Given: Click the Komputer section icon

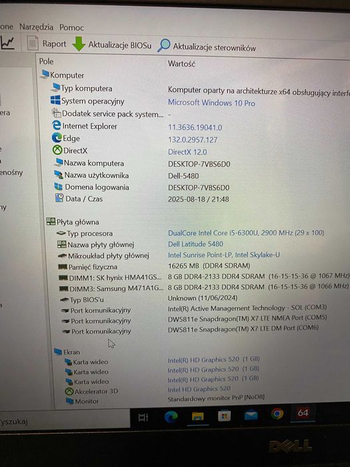Looking at the screenshot, I should click(x=45, y=75).
